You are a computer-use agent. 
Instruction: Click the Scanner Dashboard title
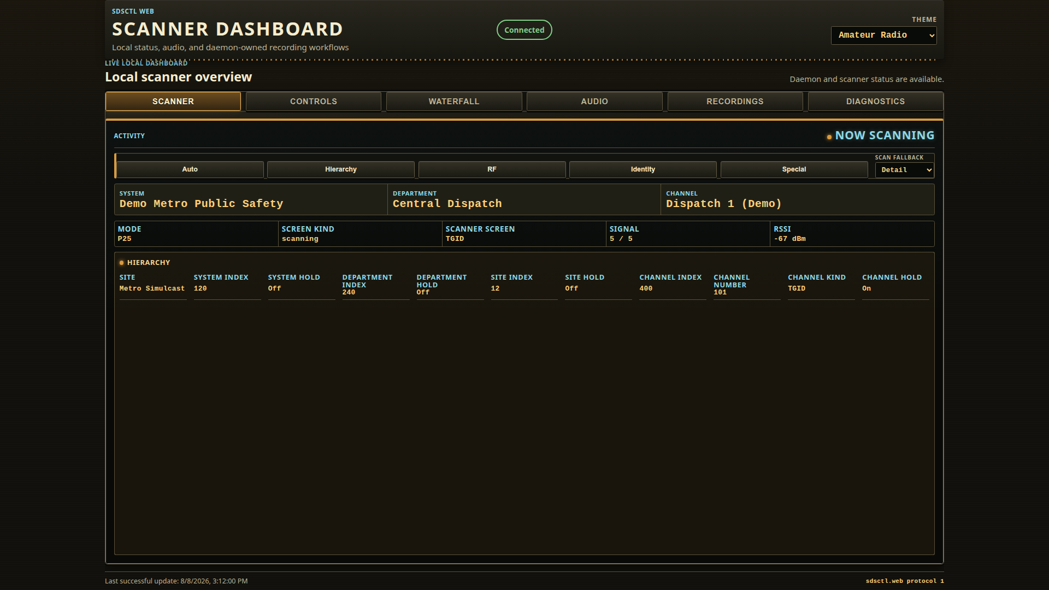pyautogui.click(x=227, y=29)
